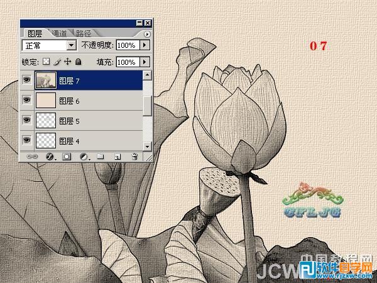Screen dimensions: 377x283
Task: Switch to the 路径 tab
Action: (x=84, y=33)
